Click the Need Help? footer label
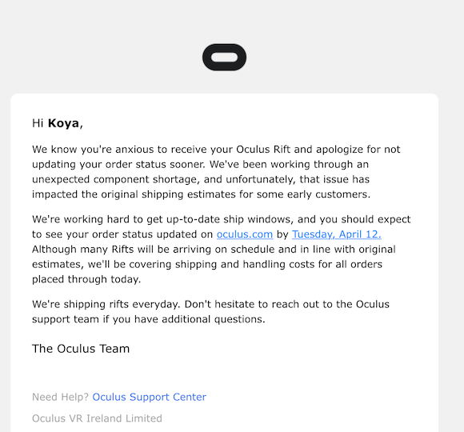The image size is (464, 432). (60, 397)
